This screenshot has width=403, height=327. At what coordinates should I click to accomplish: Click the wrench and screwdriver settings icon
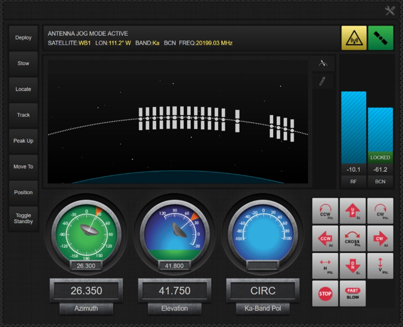(x=390, y=11)
